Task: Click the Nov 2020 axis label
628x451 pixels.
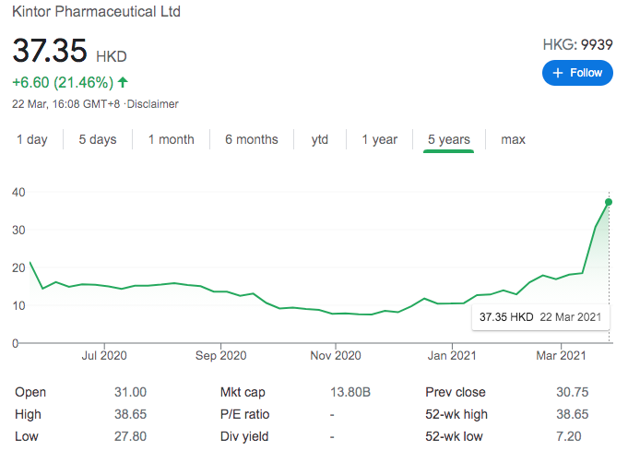Action: pos(335,354)
